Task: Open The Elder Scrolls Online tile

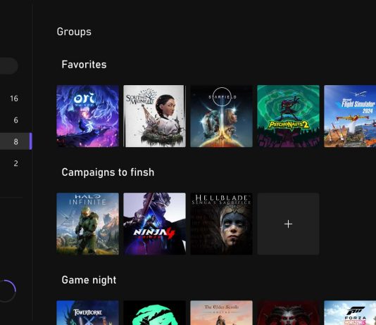Action: pos(221,313)
